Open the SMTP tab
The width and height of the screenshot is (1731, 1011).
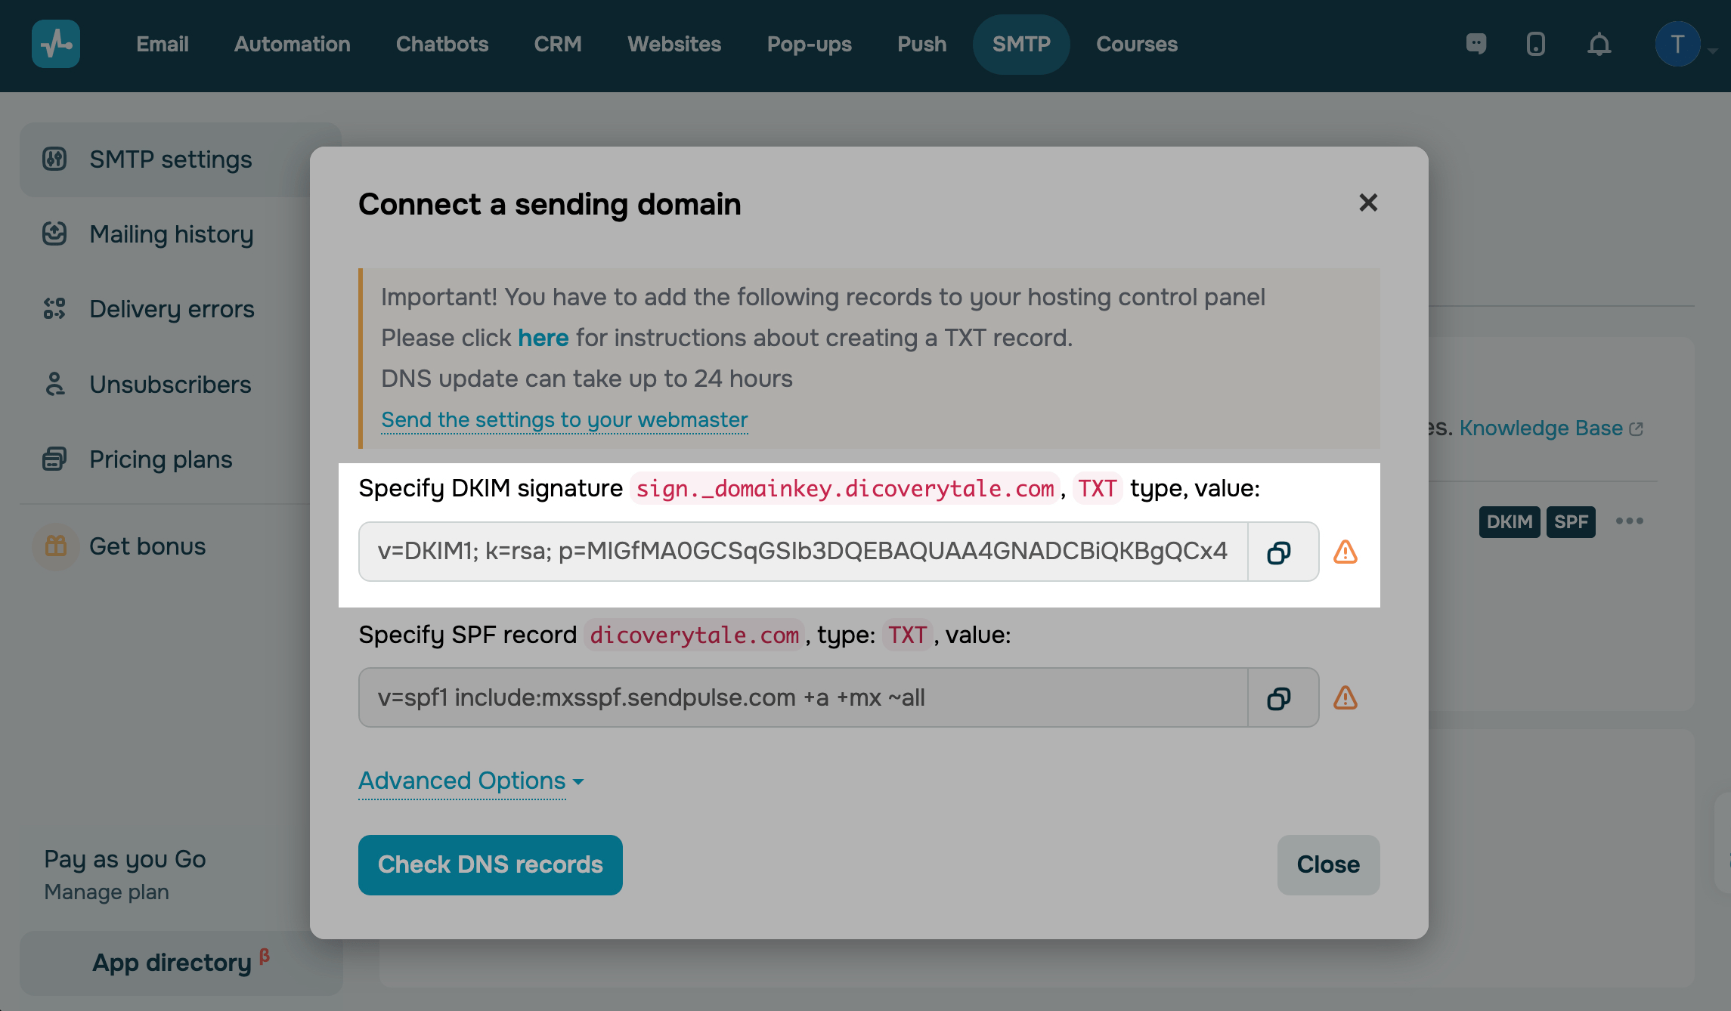coord(1020,45)
